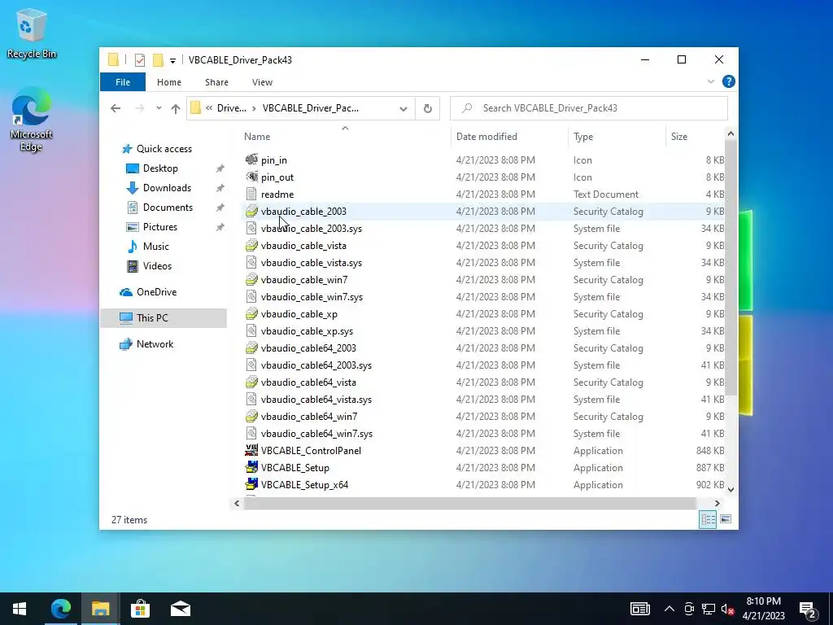Viewport: 833px width, 625px height.
Task: Open the Mail app from the taskbar
Action: point(181,609)
